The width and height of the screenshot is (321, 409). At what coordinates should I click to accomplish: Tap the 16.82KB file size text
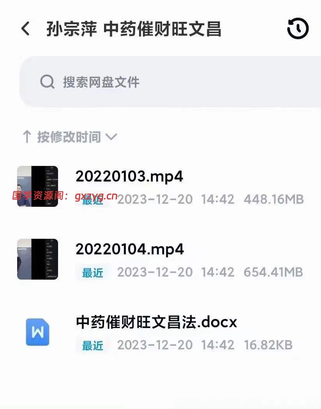268,345
